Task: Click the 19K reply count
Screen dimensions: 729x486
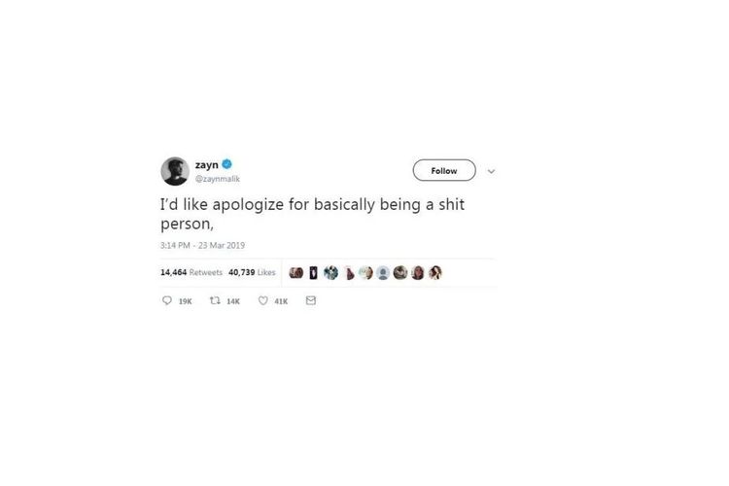Action: (185, 301)
